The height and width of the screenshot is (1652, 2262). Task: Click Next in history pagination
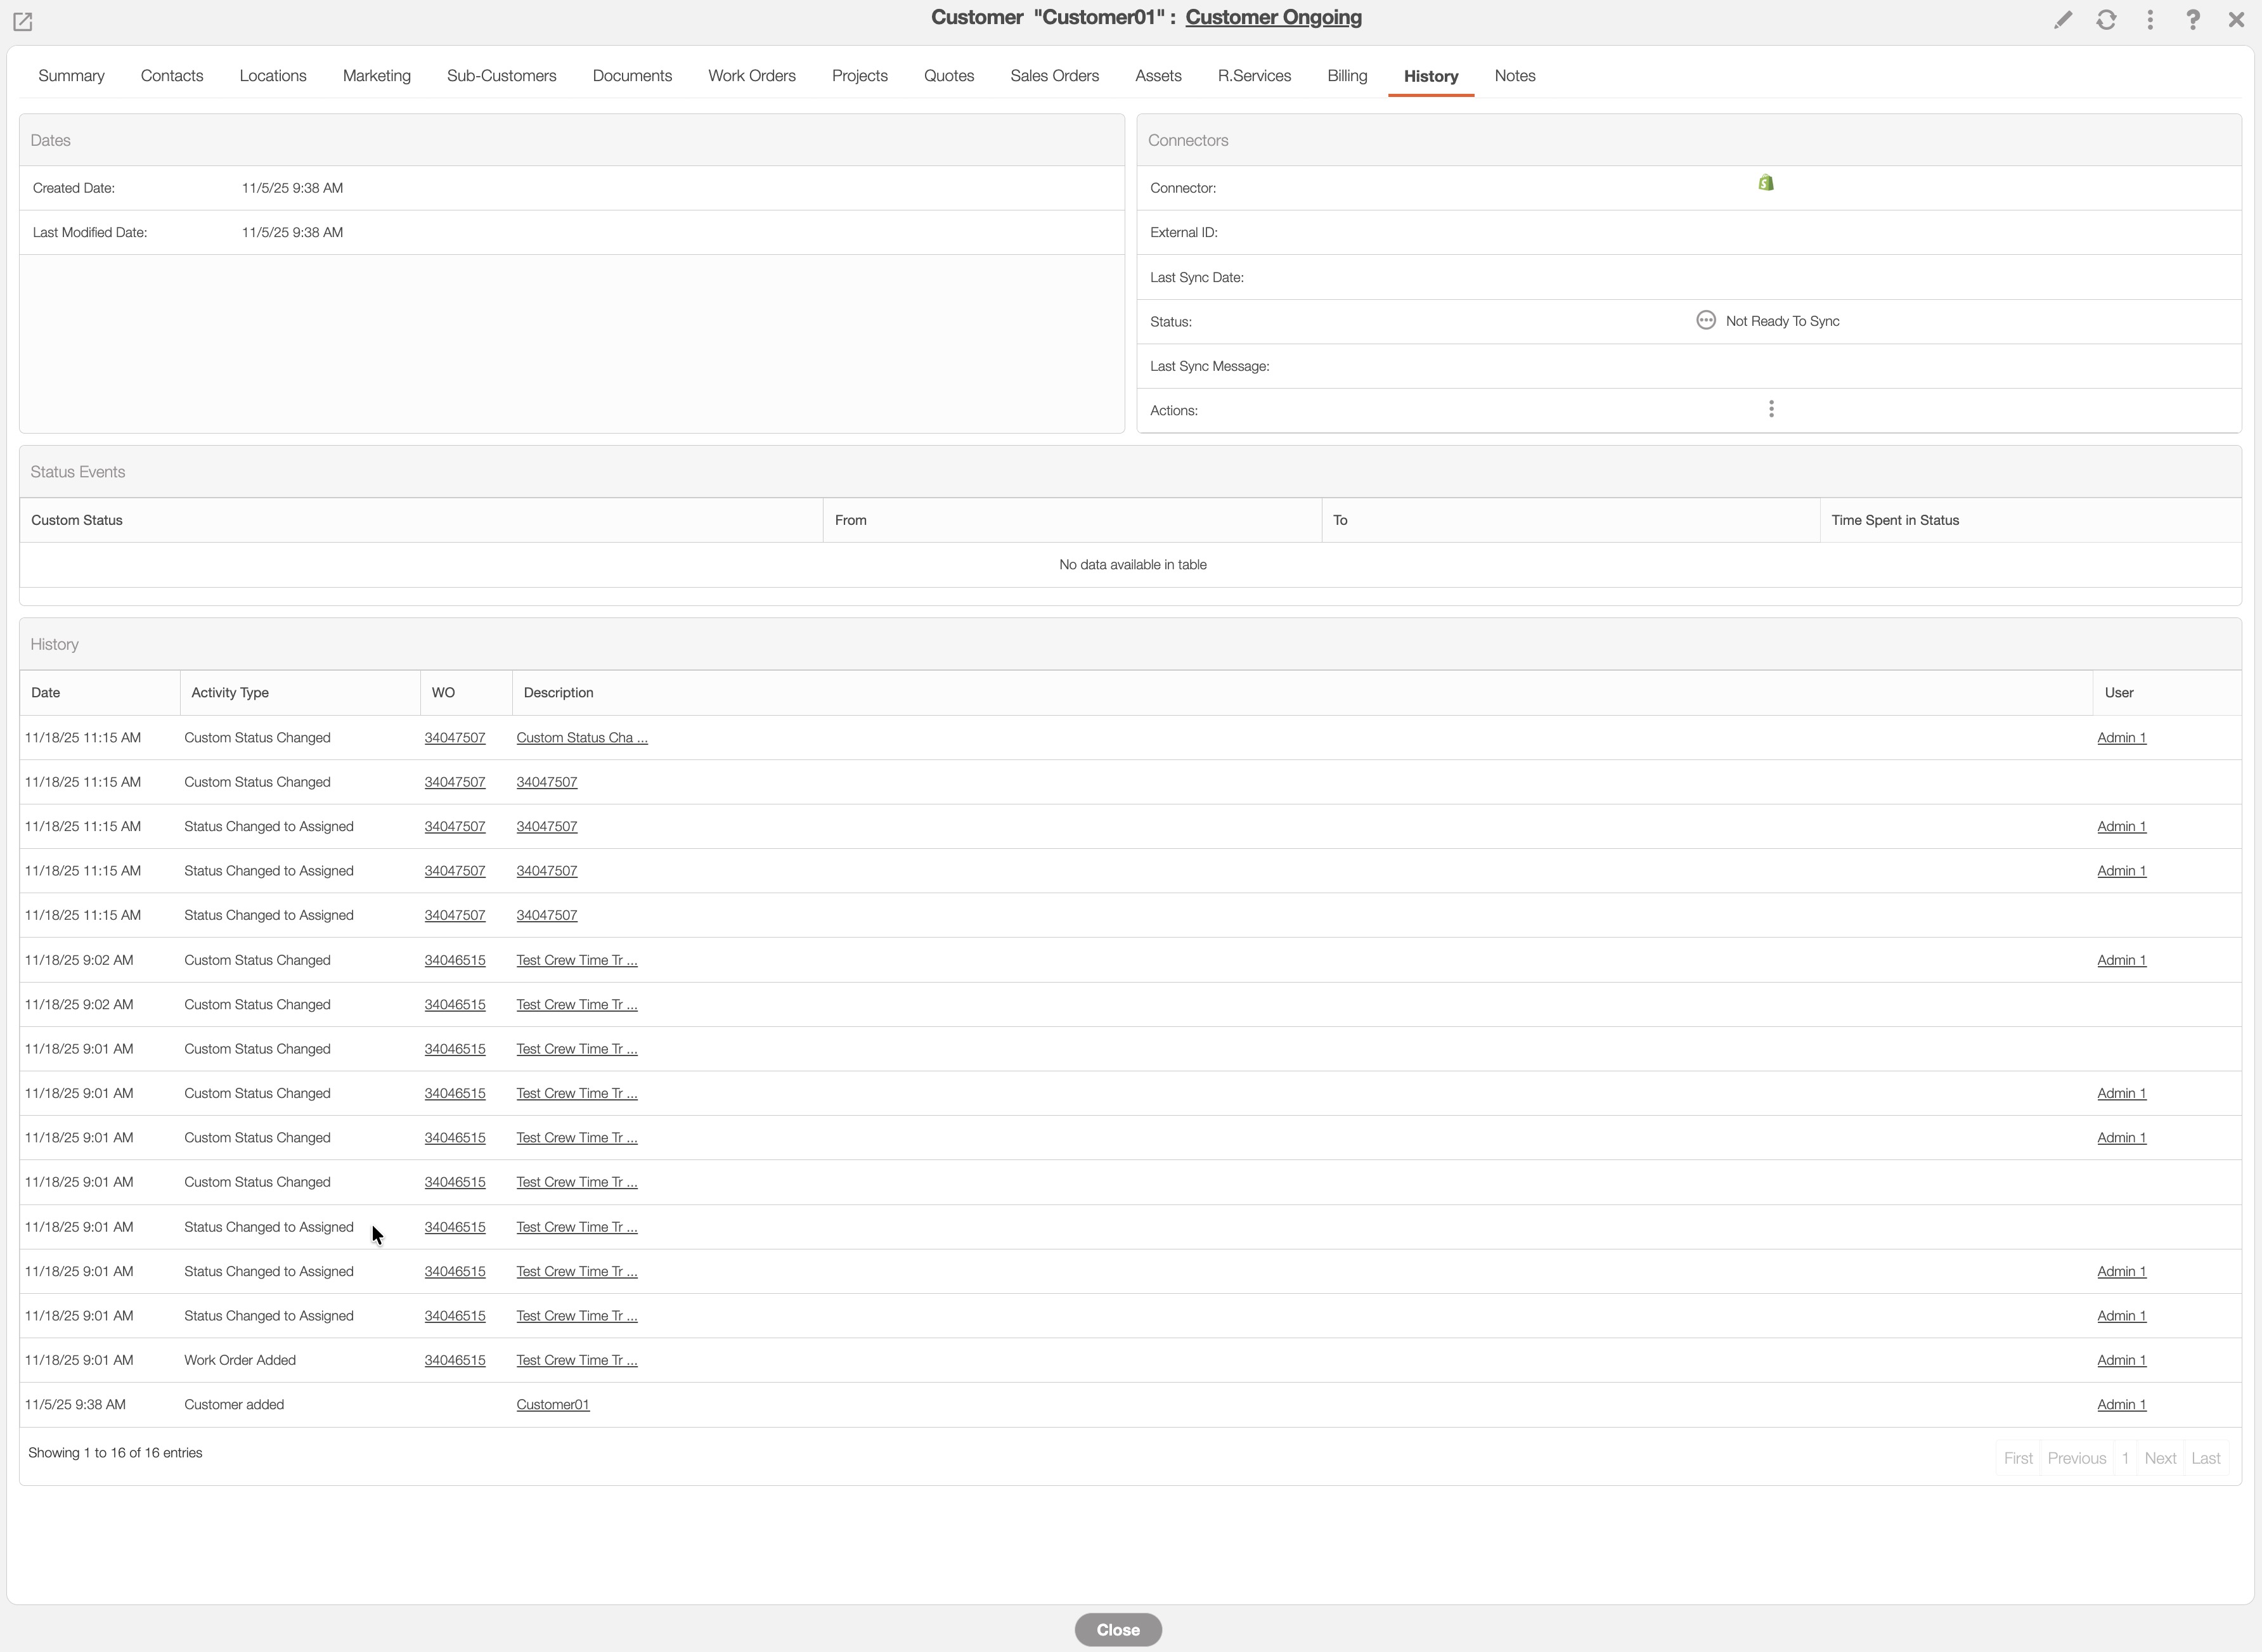tap(2159, 1458)
